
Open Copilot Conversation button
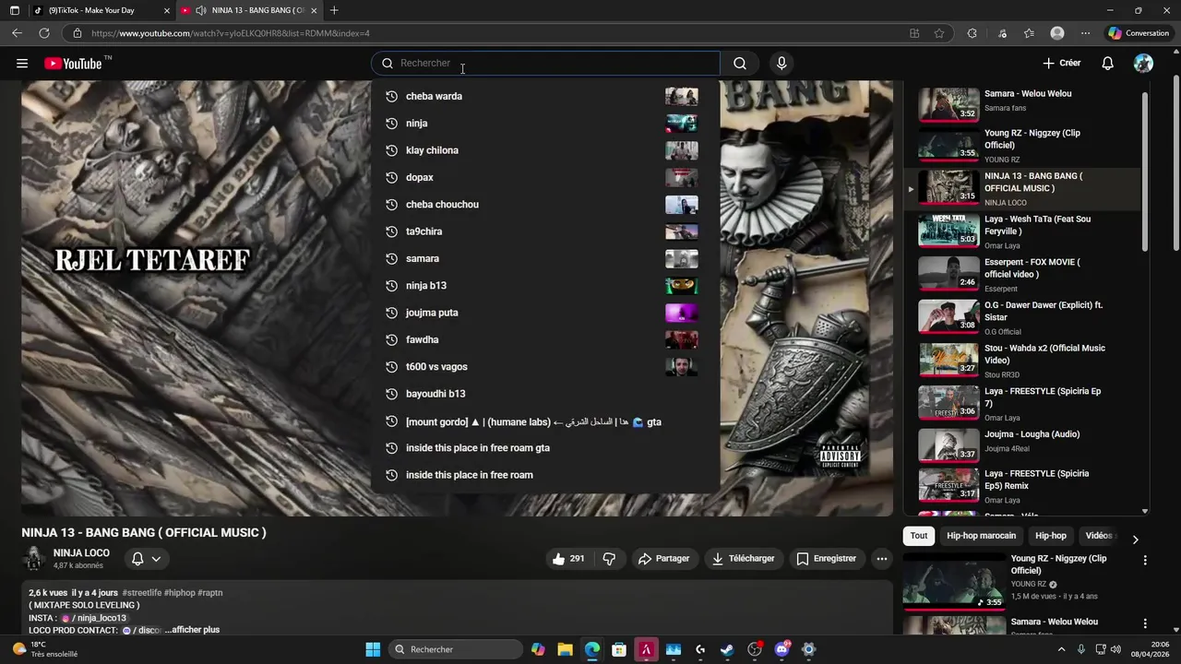point(1139,33)
